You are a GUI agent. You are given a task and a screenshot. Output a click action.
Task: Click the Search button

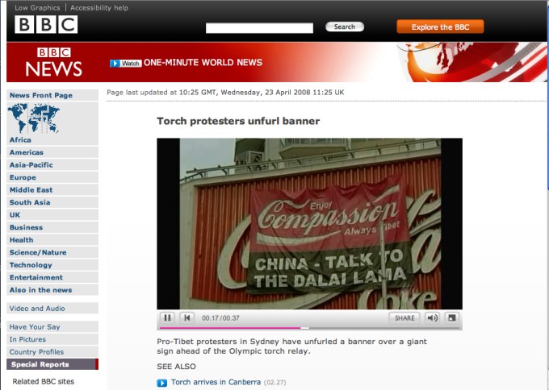click(345, 27)
